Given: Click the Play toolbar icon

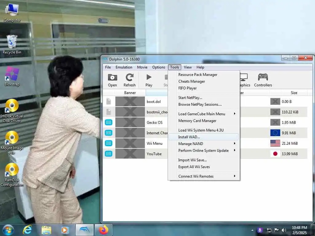Looking at the screenshot, I should [x=149, y=80].
